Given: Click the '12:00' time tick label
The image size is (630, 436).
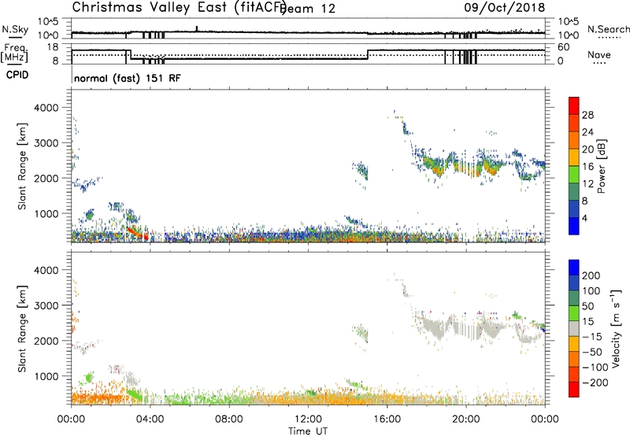Looking at the screenshot, I should click(x=308, y=419).
